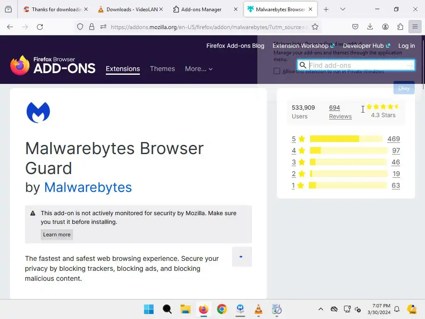Open the Developer Hub link
This screenshot has width=425, height=319.
[366, 46]
